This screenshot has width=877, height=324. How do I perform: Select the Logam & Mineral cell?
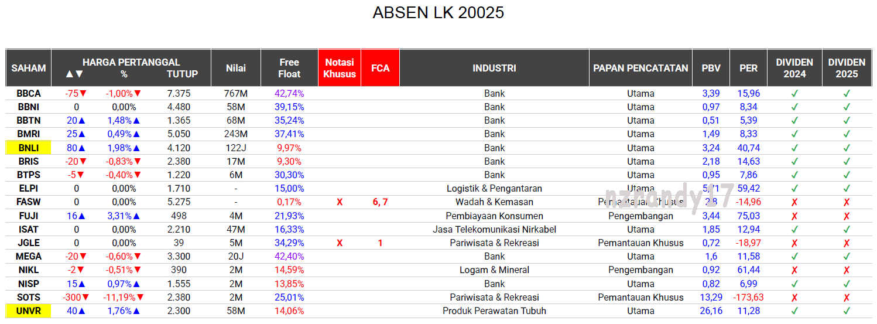494,270
